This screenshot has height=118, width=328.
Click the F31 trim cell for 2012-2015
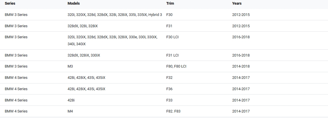169,26
